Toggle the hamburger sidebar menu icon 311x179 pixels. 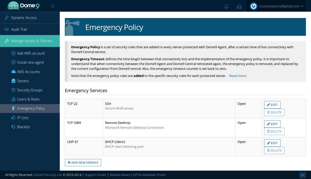[x=53, y=6]
